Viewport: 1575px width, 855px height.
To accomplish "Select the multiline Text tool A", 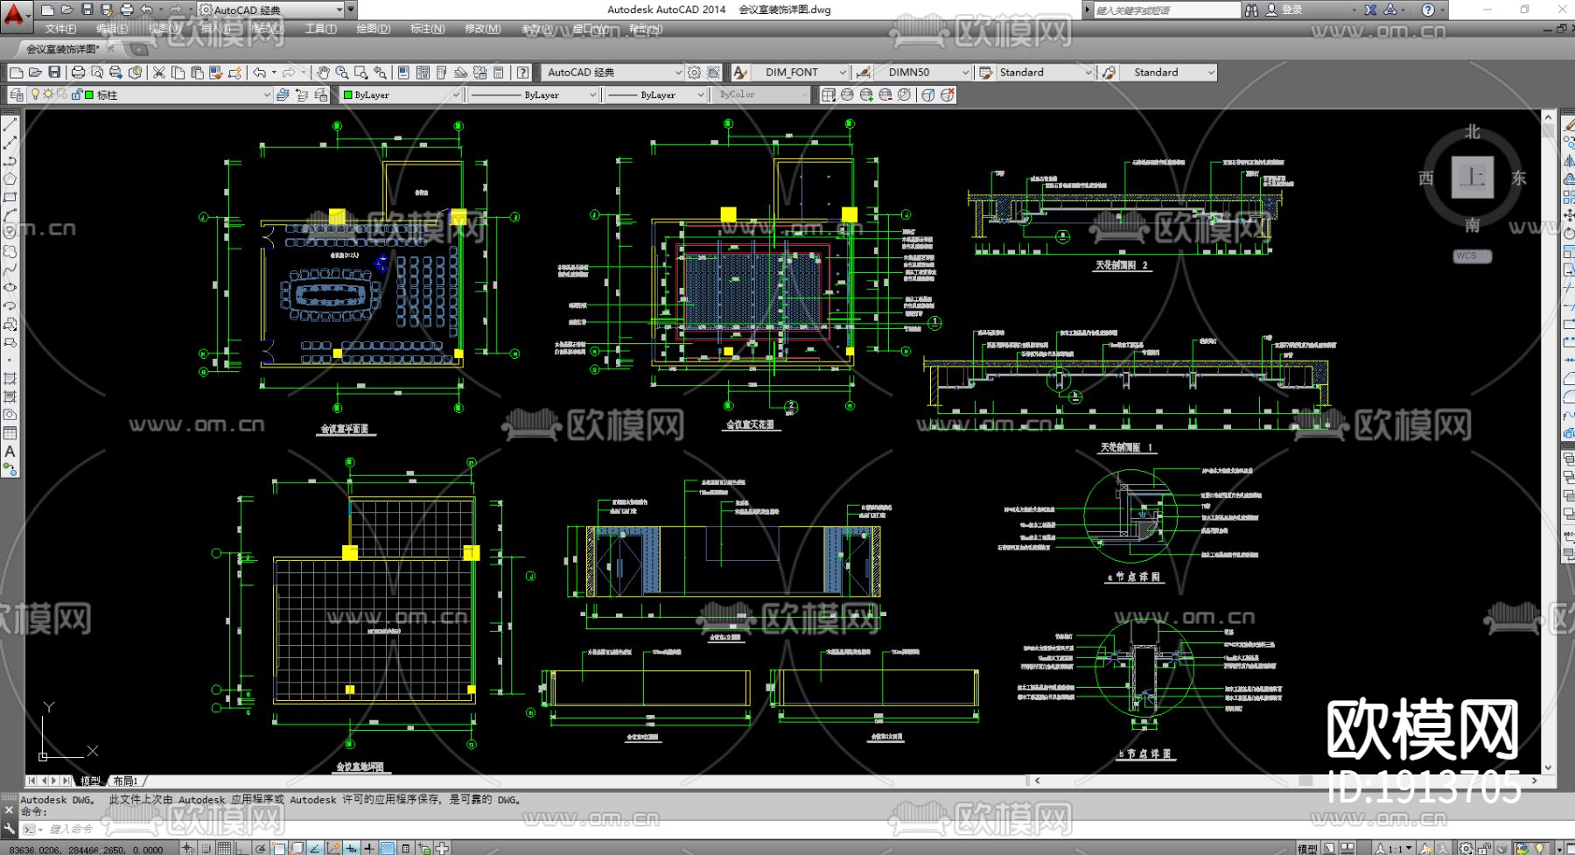I will click(10, 452).
